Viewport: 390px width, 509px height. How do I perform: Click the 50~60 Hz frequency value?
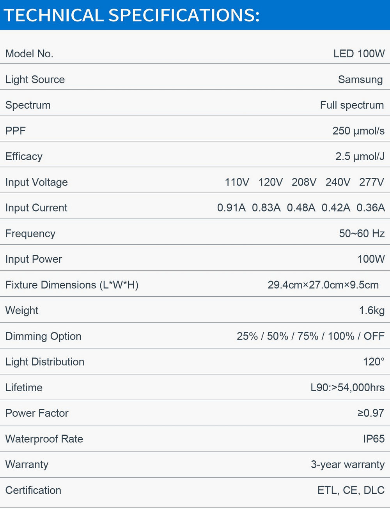pos(362,233)
